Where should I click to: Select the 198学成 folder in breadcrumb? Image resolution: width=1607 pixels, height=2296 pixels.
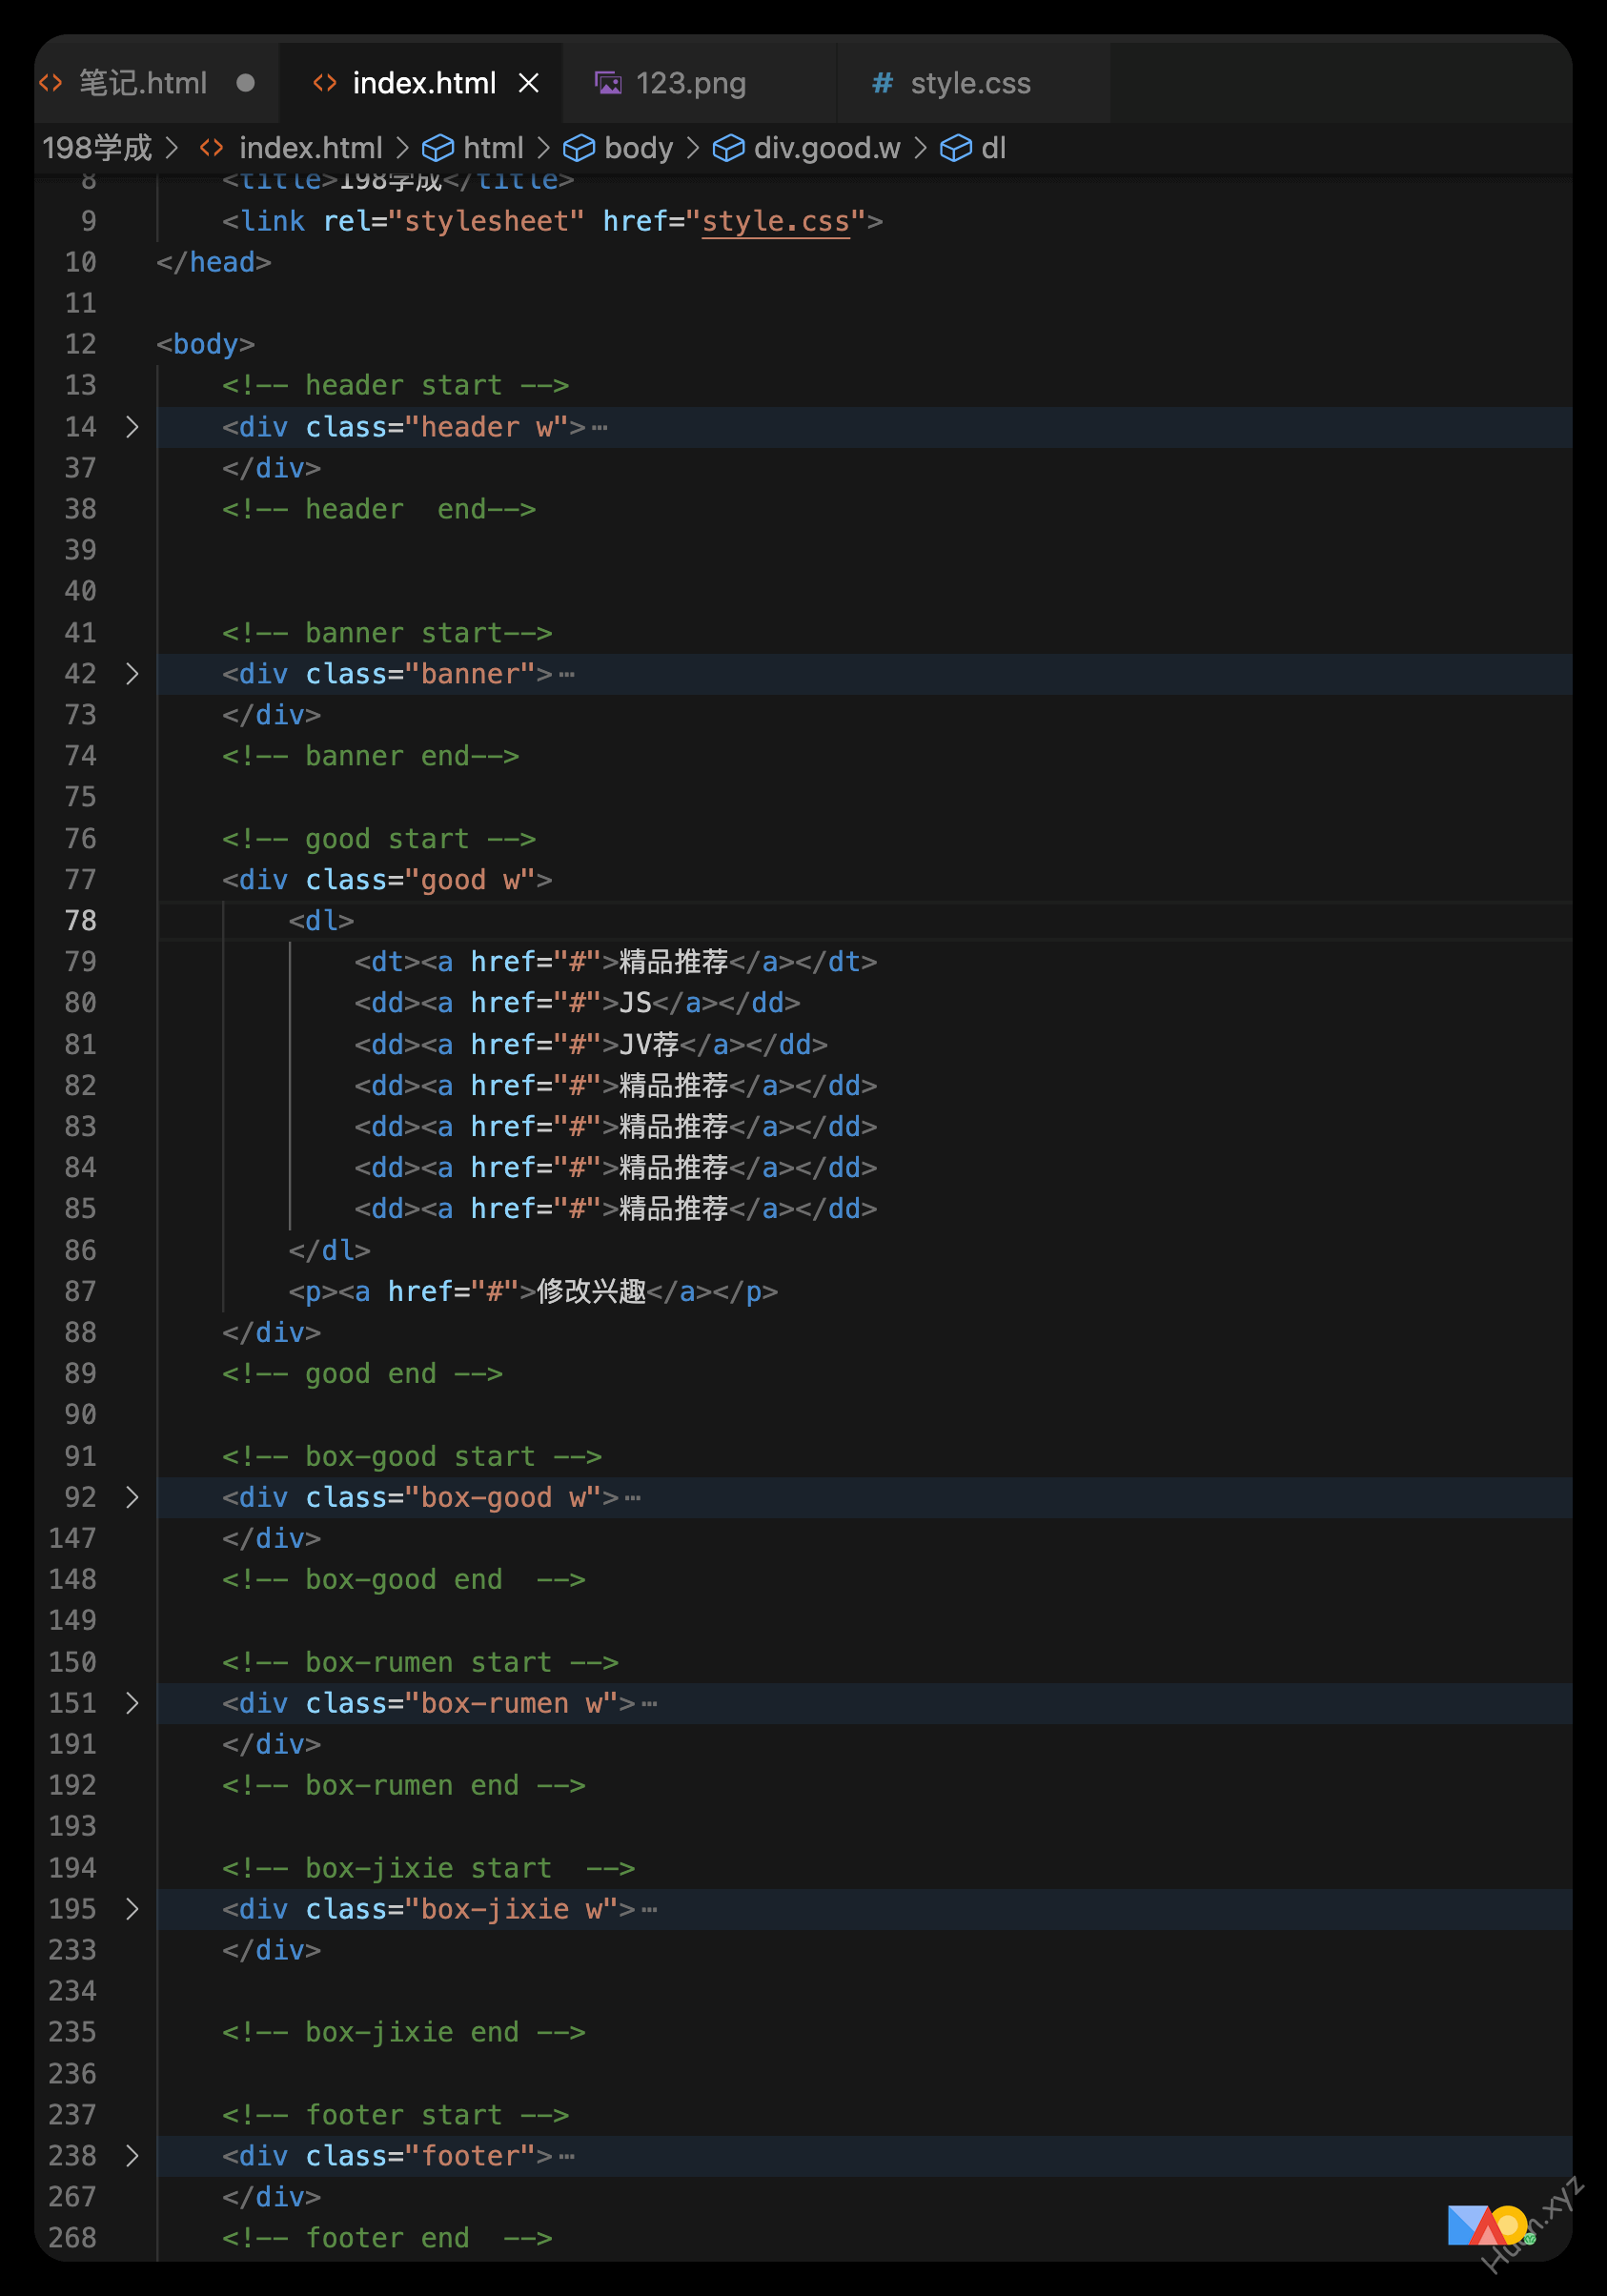(96, 148)
